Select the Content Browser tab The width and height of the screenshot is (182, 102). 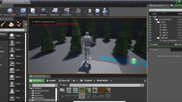(x=39, y=76)
